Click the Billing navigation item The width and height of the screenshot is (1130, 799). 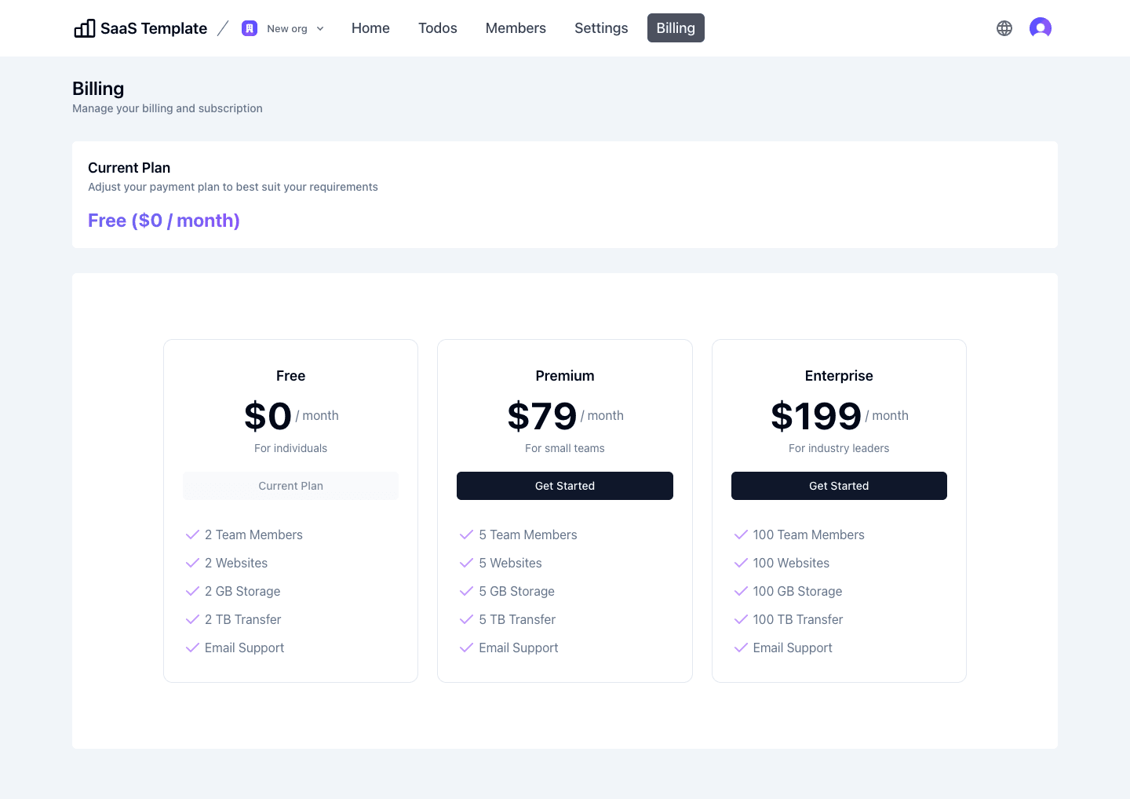676,27
